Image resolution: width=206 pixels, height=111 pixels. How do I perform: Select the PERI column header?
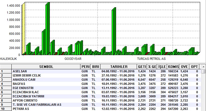[85, 66]
